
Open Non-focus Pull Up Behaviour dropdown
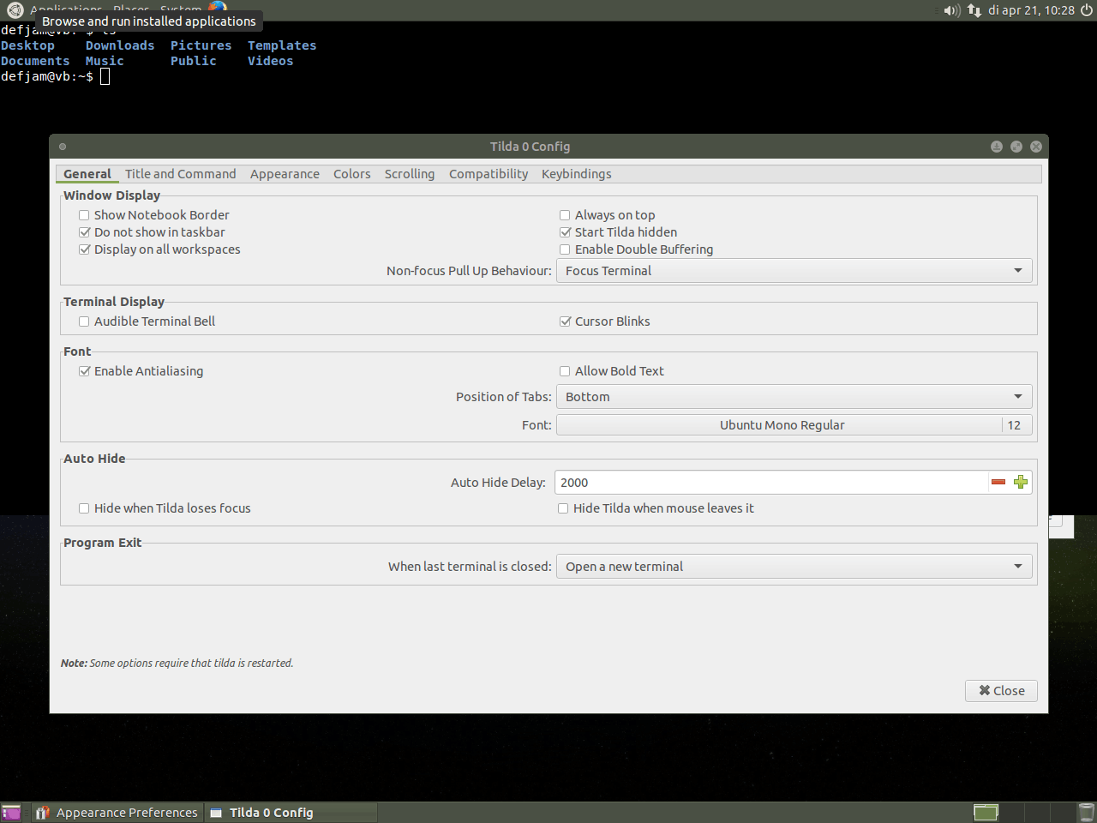point(794,271)
